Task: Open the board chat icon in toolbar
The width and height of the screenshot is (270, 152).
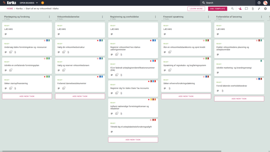Action: click(x=247, y=9)
